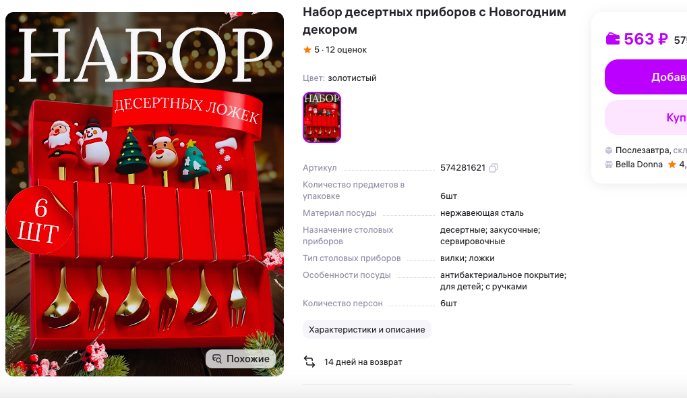Click the pink Купить button
The width and height of the screenshot is (687, 398).
[x=646, y=117]
